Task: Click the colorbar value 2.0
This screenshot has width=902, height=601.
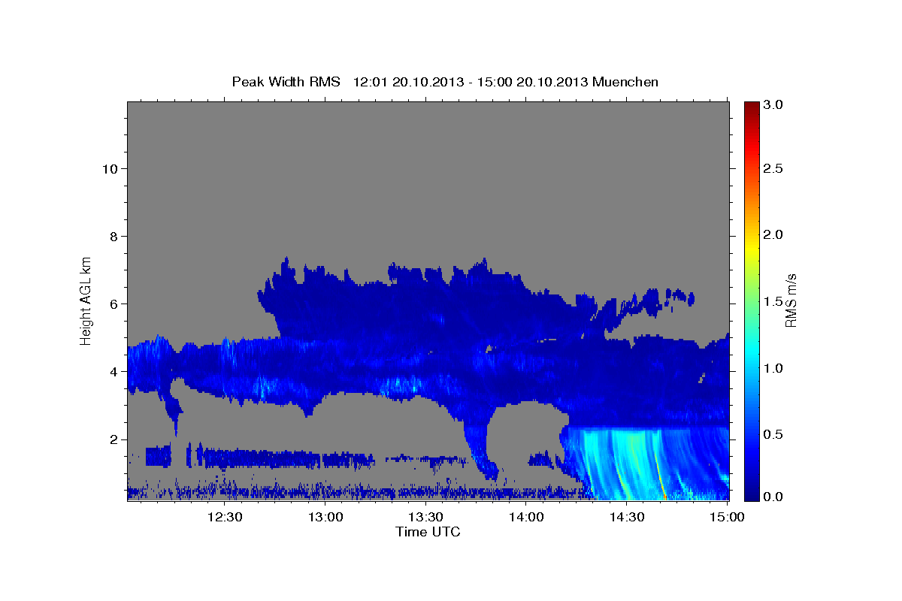Action: coord(774,234)
